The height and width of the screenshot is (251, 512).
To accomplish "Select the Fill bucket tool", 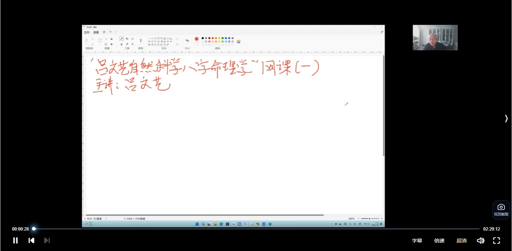I will [127, 39].
